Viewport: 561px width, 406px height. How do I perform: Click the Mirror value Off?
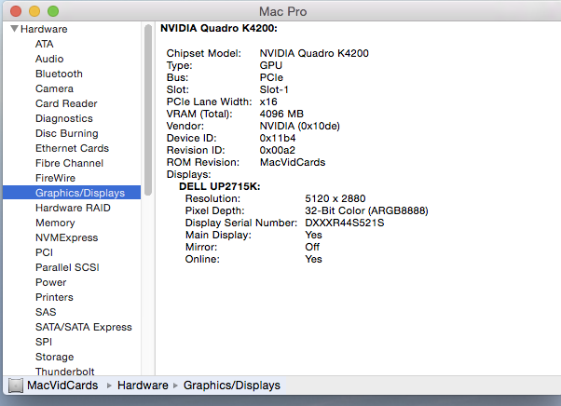coord(312,248)
